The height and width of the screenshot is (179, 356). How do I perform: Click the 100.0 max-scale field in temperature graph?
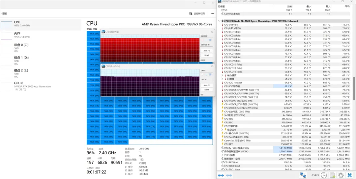(x=206, y=71)
